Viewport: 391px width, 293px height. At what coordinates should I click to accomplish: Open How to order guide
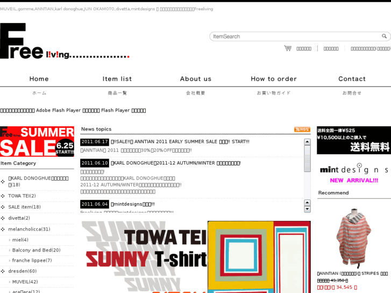tap(274, 79)
